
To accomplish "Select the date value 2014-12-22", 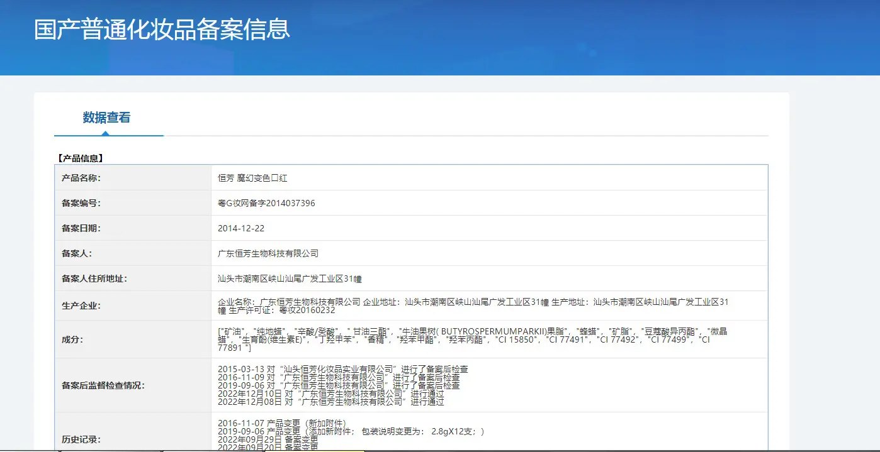I will [x=241, y=228].
